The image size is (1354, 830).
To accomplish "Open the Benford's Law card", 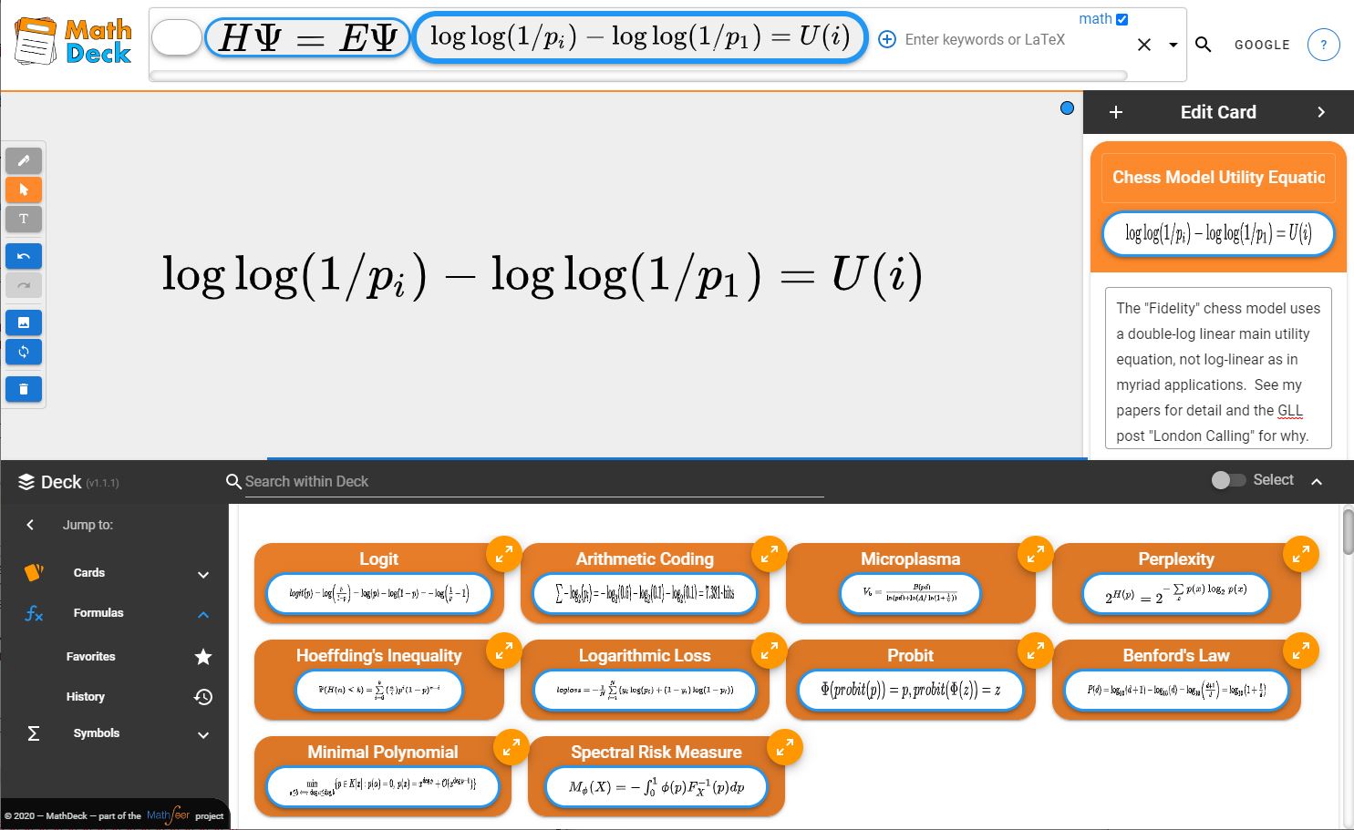I will [x=1176, y=677].
